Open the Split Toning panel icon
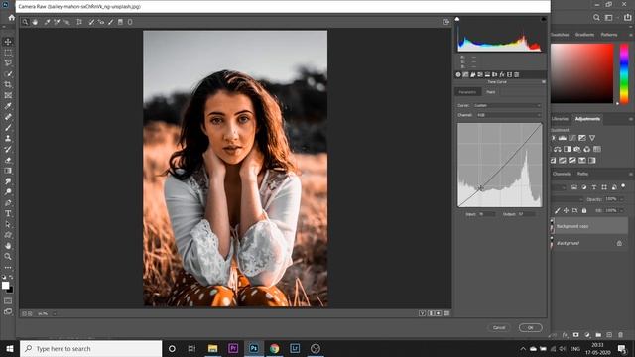 click(x=487, y=75)
